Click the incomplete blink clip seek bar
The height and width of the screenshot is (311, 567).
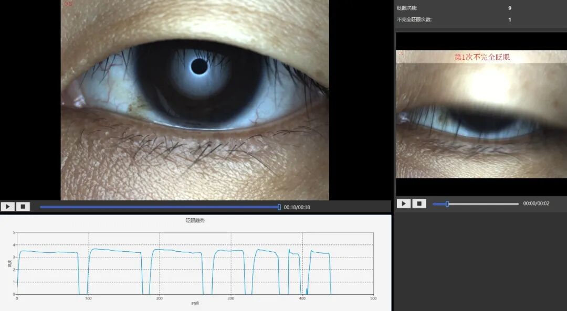pos(475,203)
